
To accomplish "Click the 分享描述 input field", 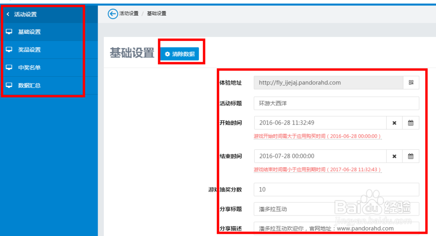I will (x=337, y=229).
